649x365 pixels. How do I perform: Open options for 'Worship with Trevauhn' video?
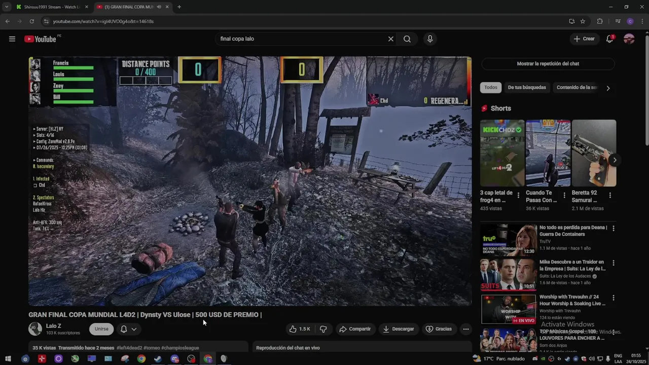tap(613, 298)
